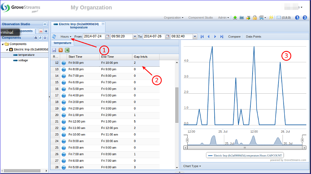Click the padlock icon in top toolbar

pos(255,17)
